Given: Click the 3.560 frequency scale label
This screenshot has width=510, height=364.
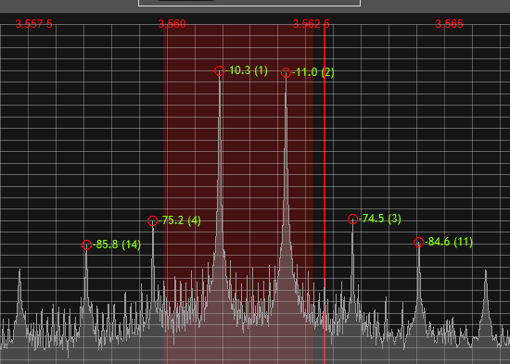Looking at the screenshot, I should pos(172,24).
